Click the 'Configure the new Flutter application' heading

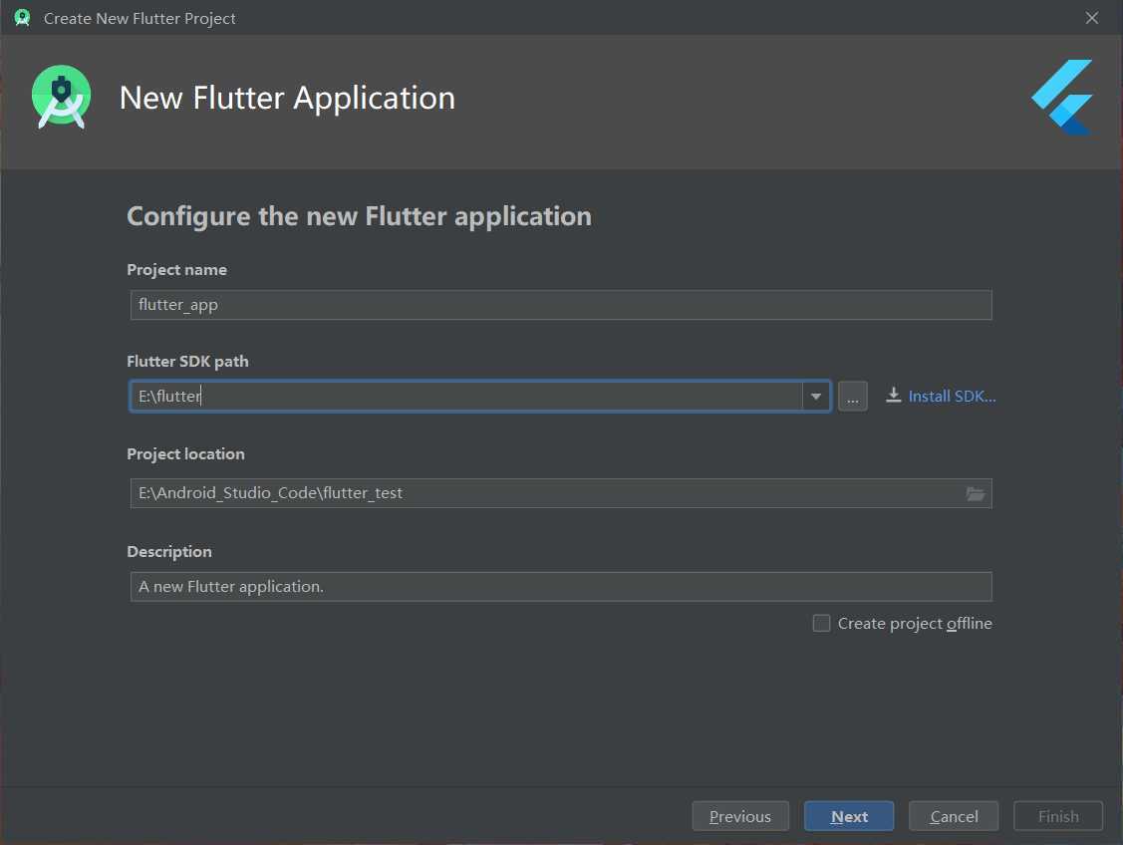click(x=359, y=216)
